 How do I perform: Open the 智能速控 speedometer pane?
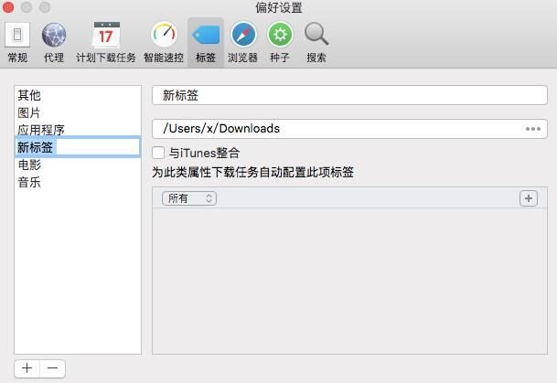[164, 42]
